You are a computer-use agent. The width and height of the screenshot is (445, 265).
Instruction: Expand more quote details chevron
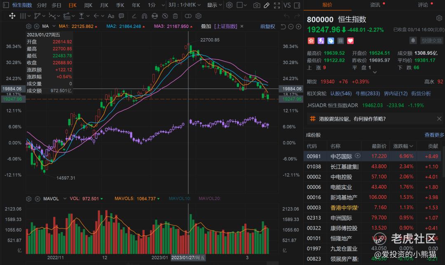[x=375, y=72]
